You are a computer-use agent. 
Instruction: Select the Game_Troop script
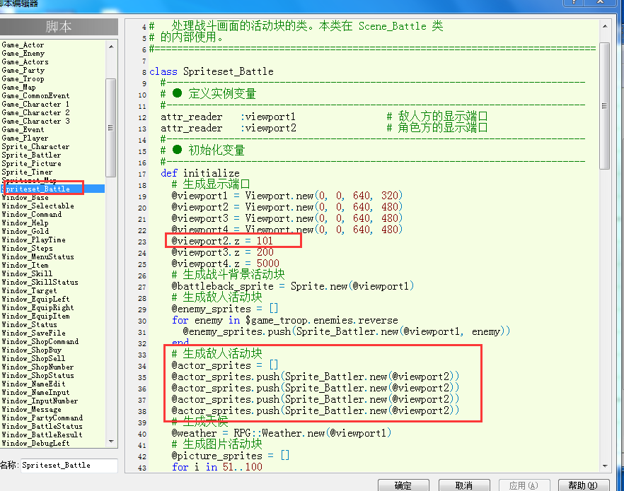click(23, 78)
